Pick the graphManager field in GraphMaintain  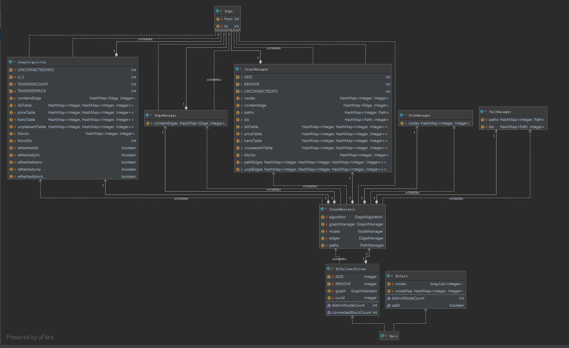342,224
